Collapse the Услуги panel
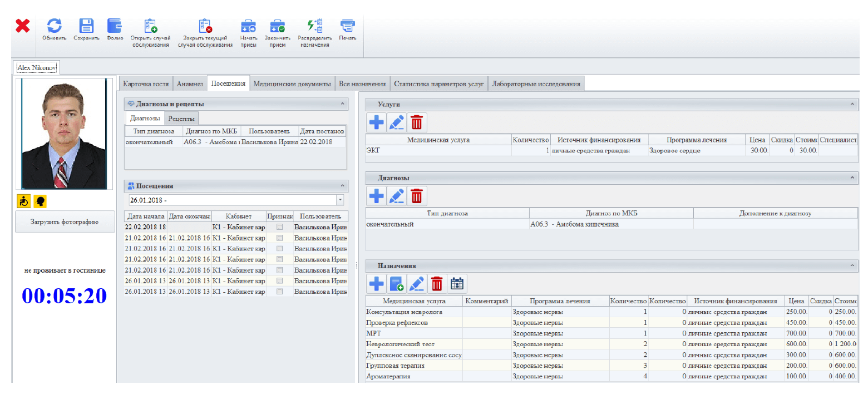This screenshot has width=868, height=394. tap(852, 104)
